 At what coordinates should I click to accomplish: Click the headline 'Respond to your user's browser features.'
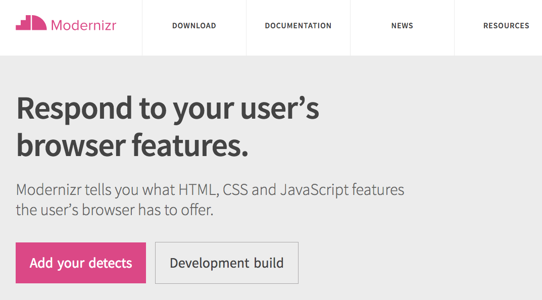point(168,127)
